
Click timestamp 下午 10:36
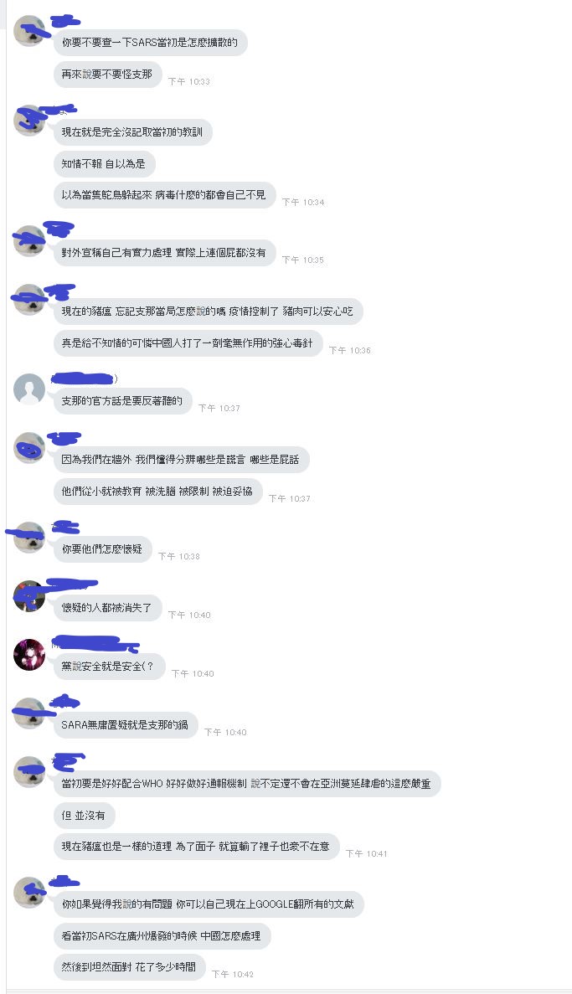[x=350, y=350]
